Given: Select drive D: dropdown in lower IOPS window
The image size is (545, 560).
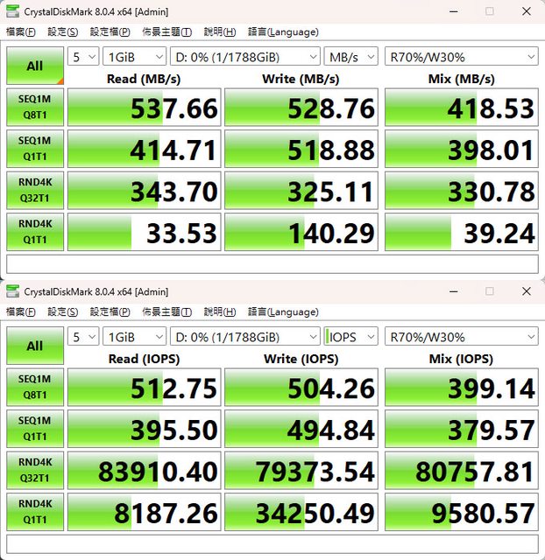Looking at the screenshot, I should [245, 337].
